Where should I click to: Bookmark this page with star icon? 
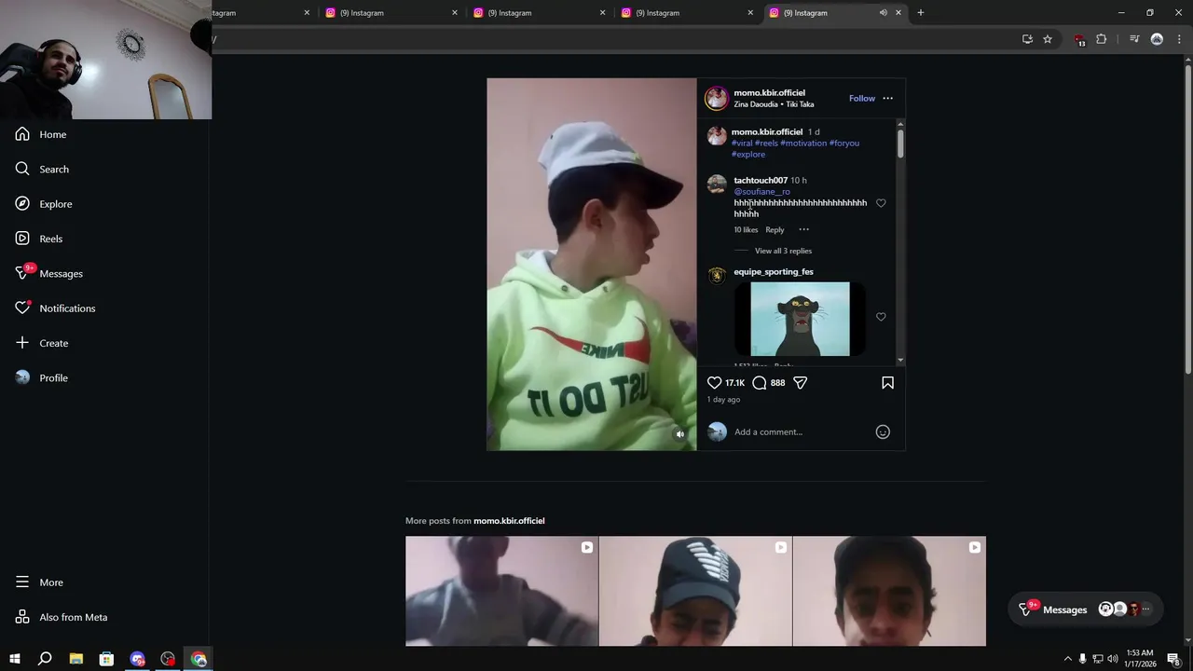coord(1048,39)
